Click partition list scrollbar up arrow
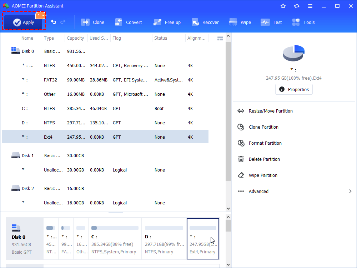 click(228, 36)
